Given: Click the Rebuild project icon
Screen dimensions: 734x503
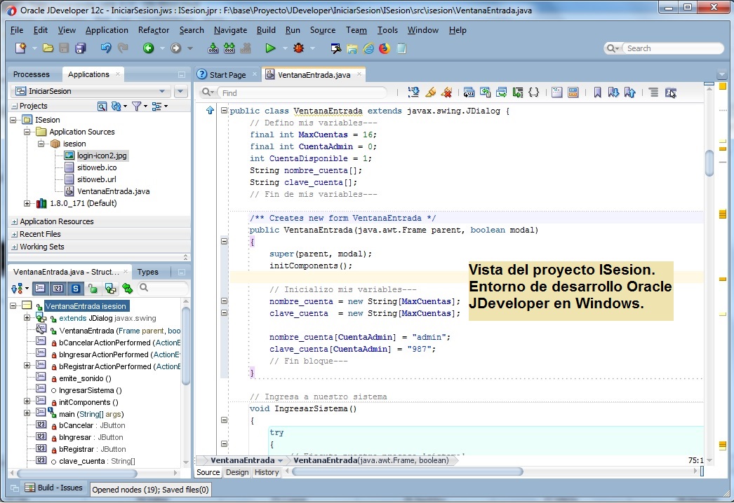Looking at the screenshot, I should pyautogui.click(x=229, y=48).
